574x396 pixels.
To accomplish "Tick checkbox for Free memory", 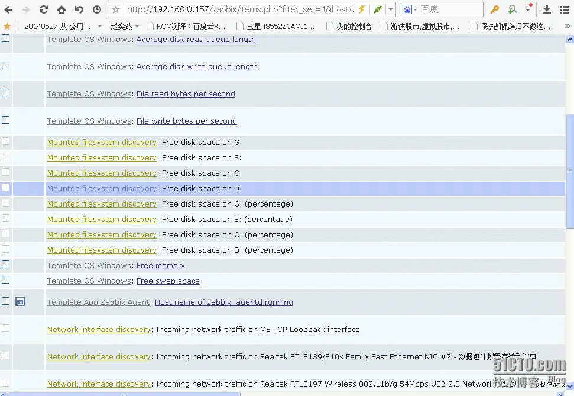I will 5,265.
